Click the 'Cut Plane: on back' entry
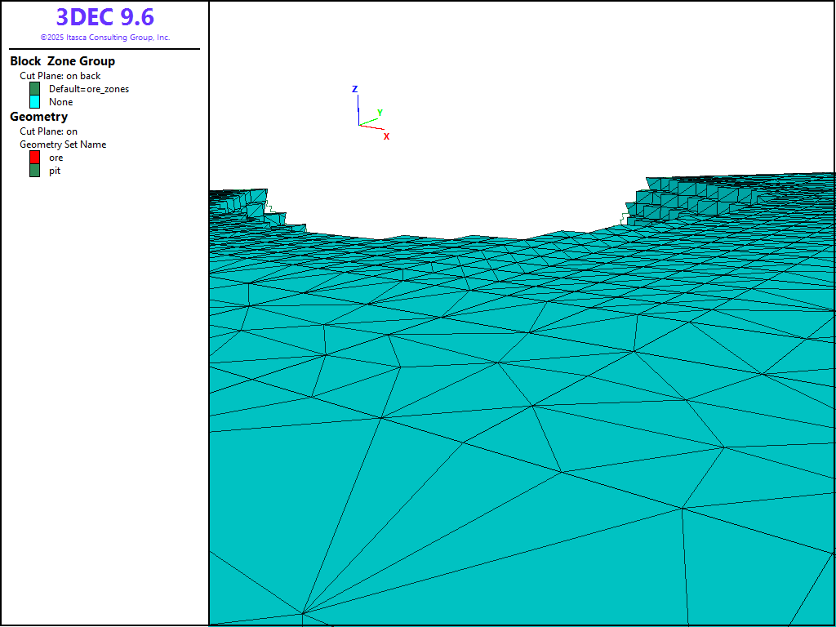Screen dimensions: 836x627 point(60,76)
